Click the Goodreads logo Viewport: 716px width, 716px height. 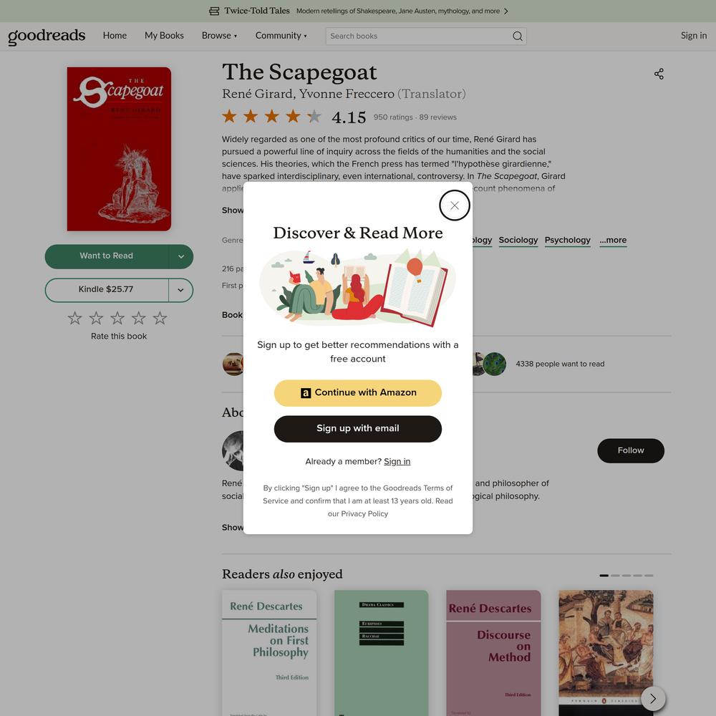coord(47,36)
